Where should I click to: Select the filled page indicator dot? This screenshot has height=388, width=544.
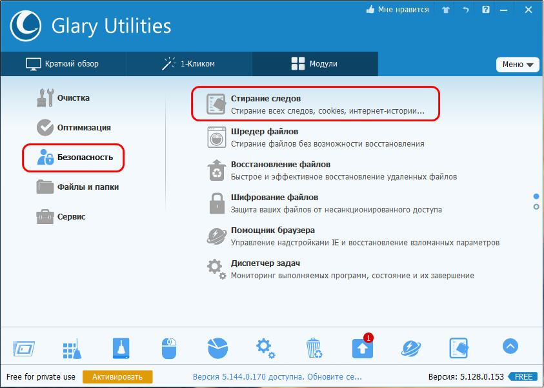536,196
